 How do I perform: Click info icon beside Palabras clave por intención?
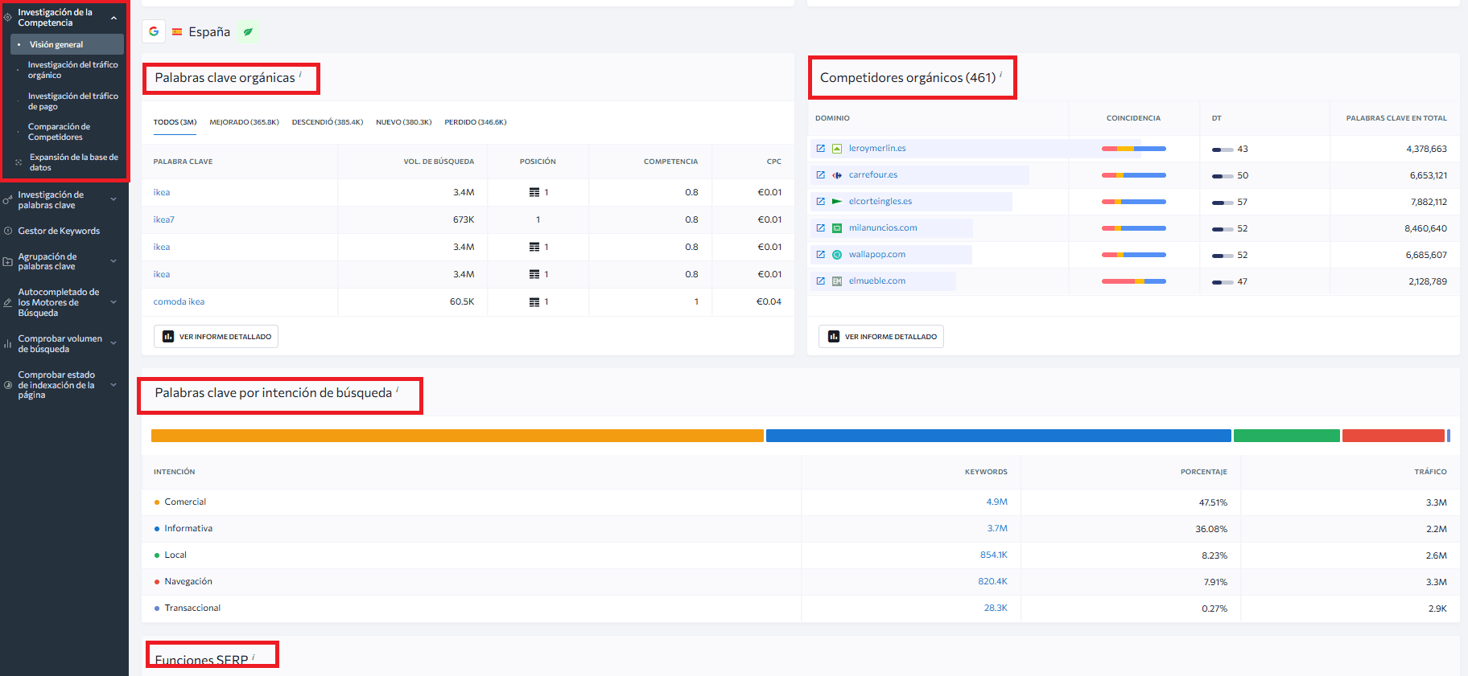point(397,389)
